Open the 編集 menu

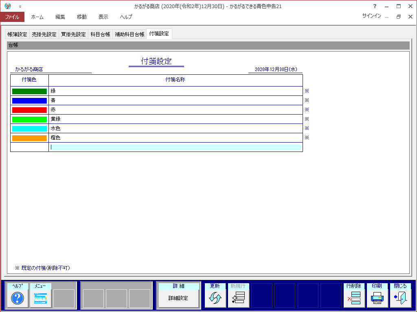pyautogui.click(x=60, y=17)
